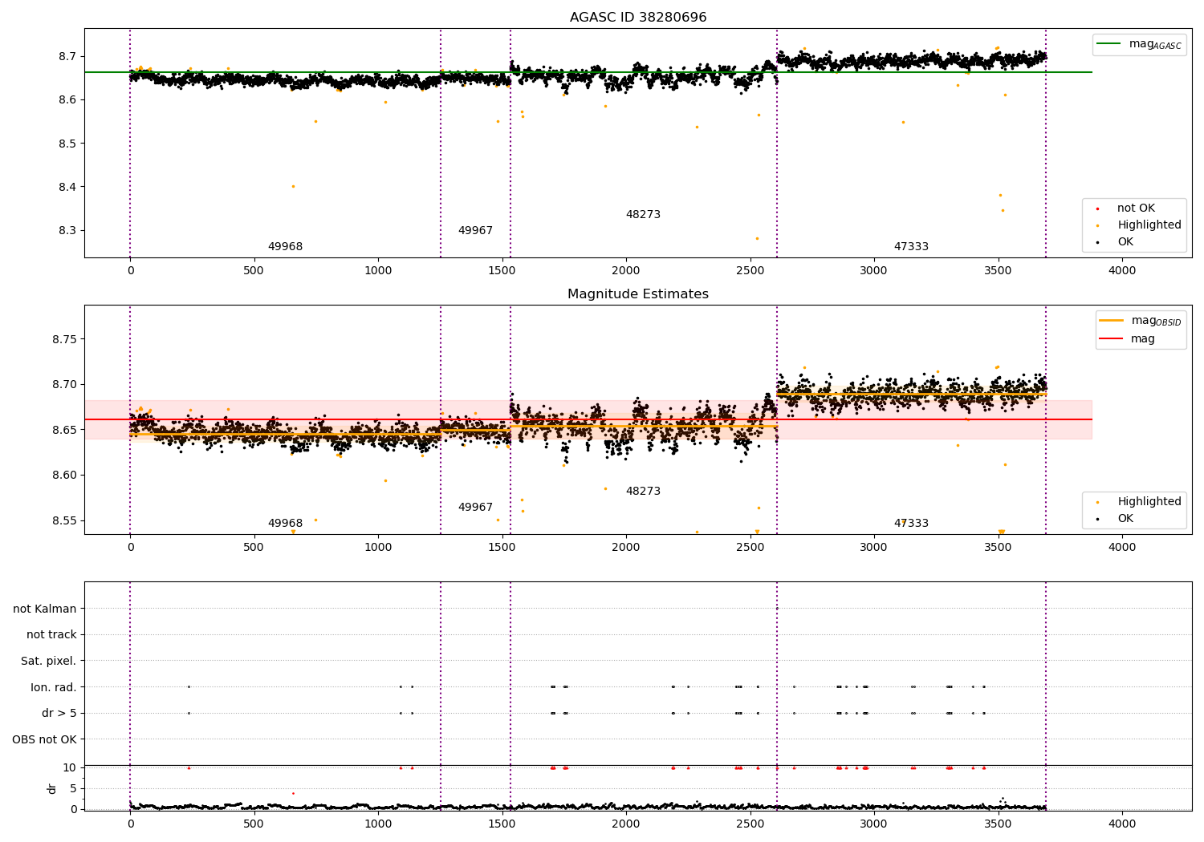The image size is (1204, 842).
Task: Click the "dr > 5" row label
Action: pos(59,713)
